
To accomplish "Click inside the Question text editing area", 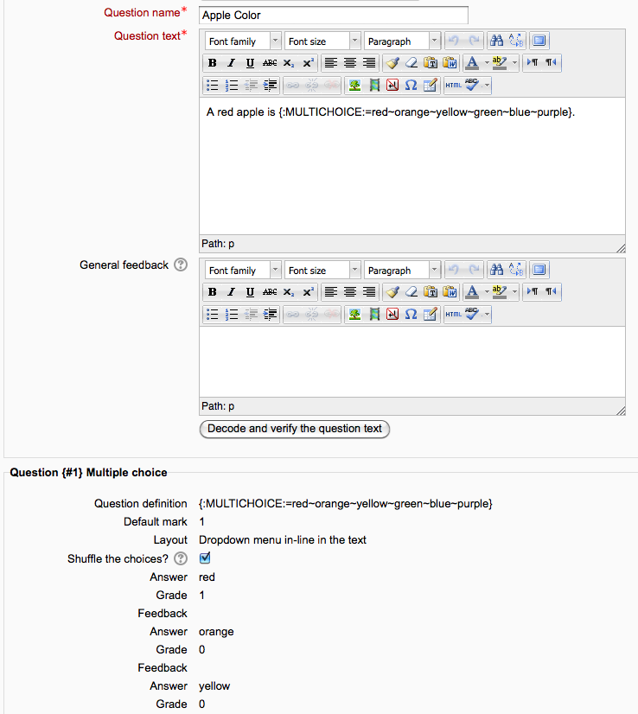I will coord(412,166).
